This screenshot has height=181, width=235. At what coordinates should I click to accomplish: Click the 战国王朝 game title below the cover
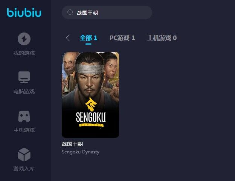click(72, 144)
